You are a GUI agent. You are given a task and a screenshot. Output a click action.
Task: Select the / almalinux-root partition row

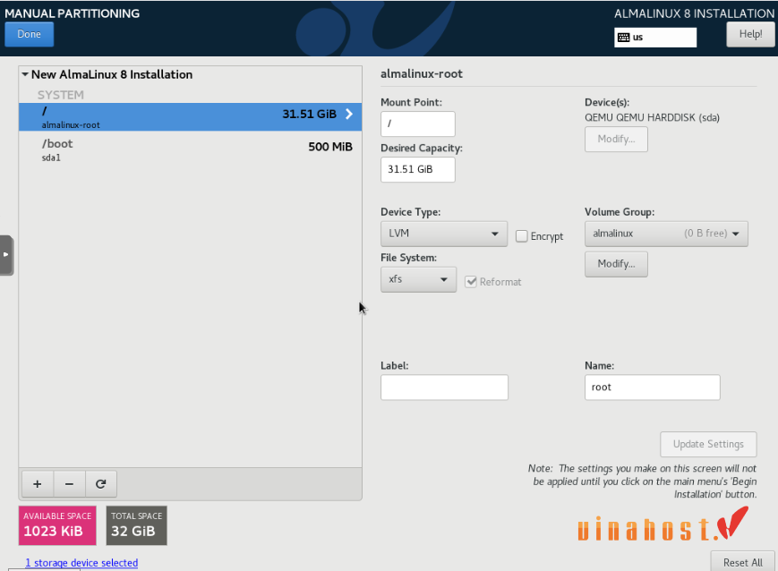[190, 117]
